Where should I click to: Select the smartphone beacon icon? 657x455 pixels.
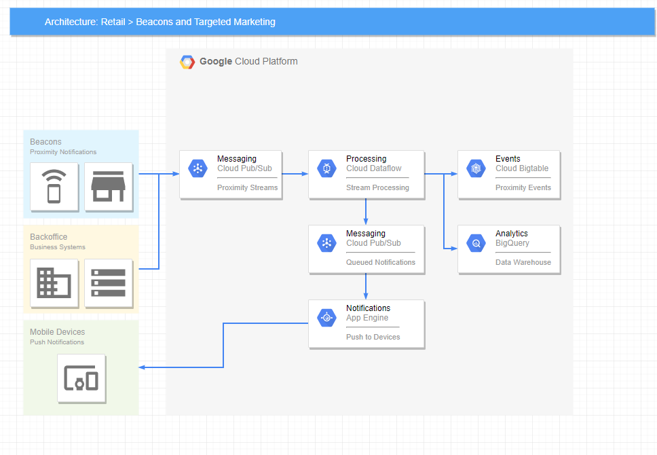click(x=54, y=188)
